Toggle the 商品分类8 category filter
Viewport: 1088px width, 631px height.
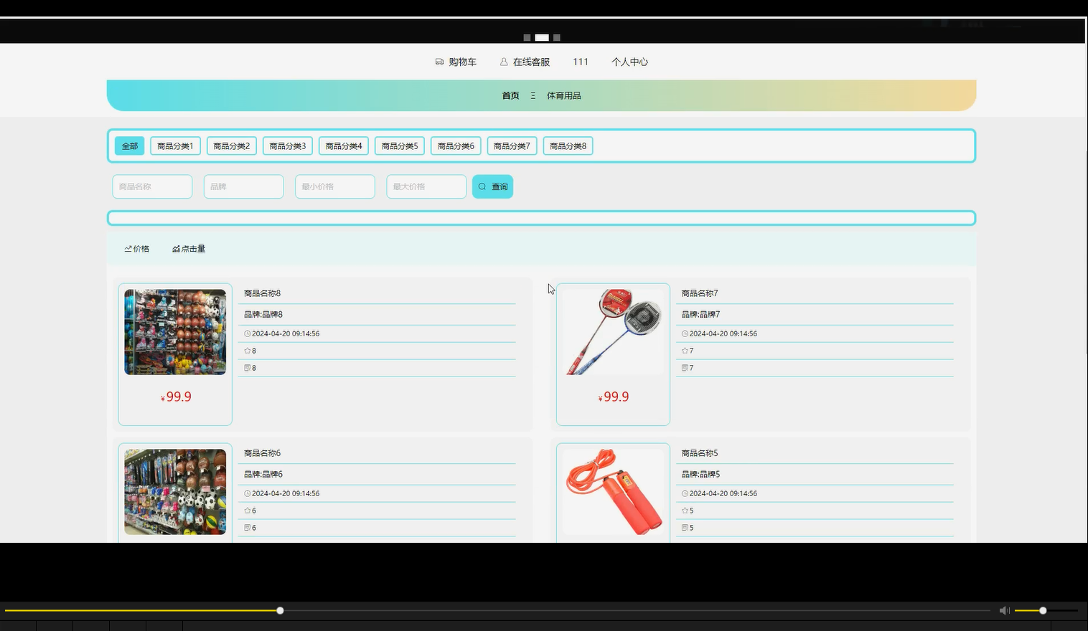tap(568, 146)
